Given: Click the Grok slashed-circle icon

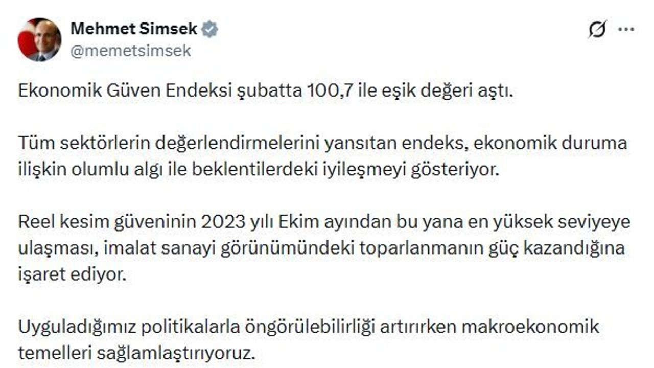Looking at the screenshot, I should (x=597, y=30).
